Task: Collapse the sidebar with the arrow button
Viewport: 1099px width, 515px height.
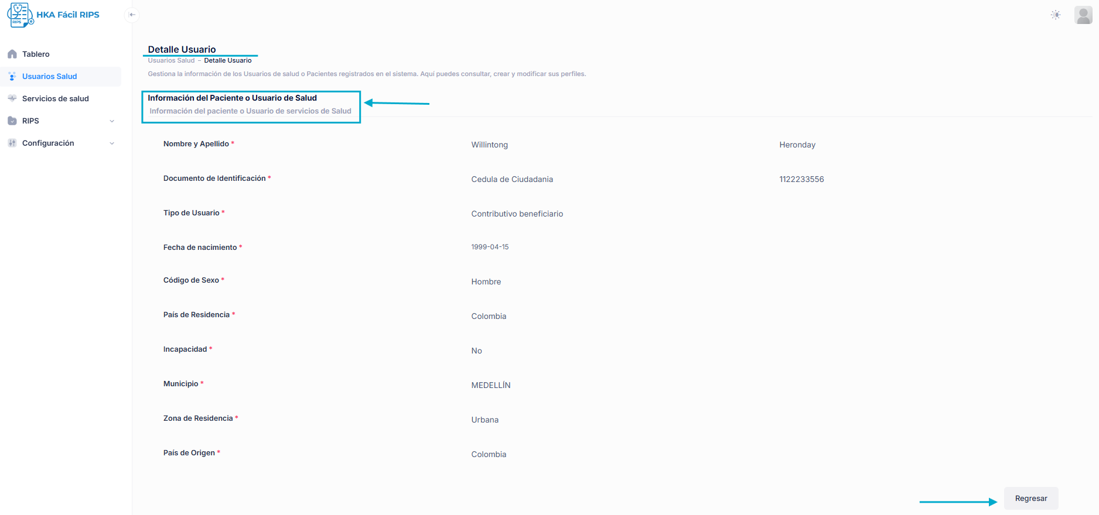Action: pos(132,15)
